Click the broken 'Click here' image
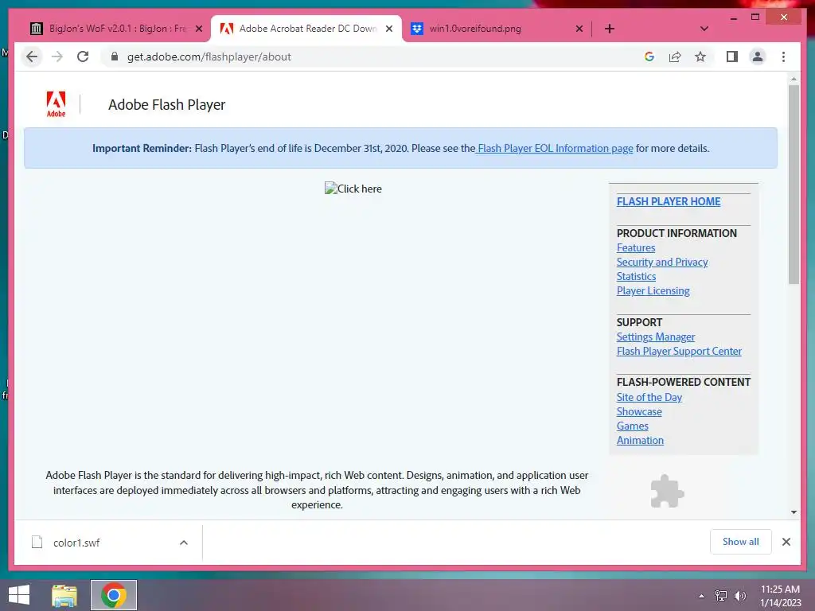The width and height of the screenshot is (815, 611). pyautogui.click(x=353, y=189)
